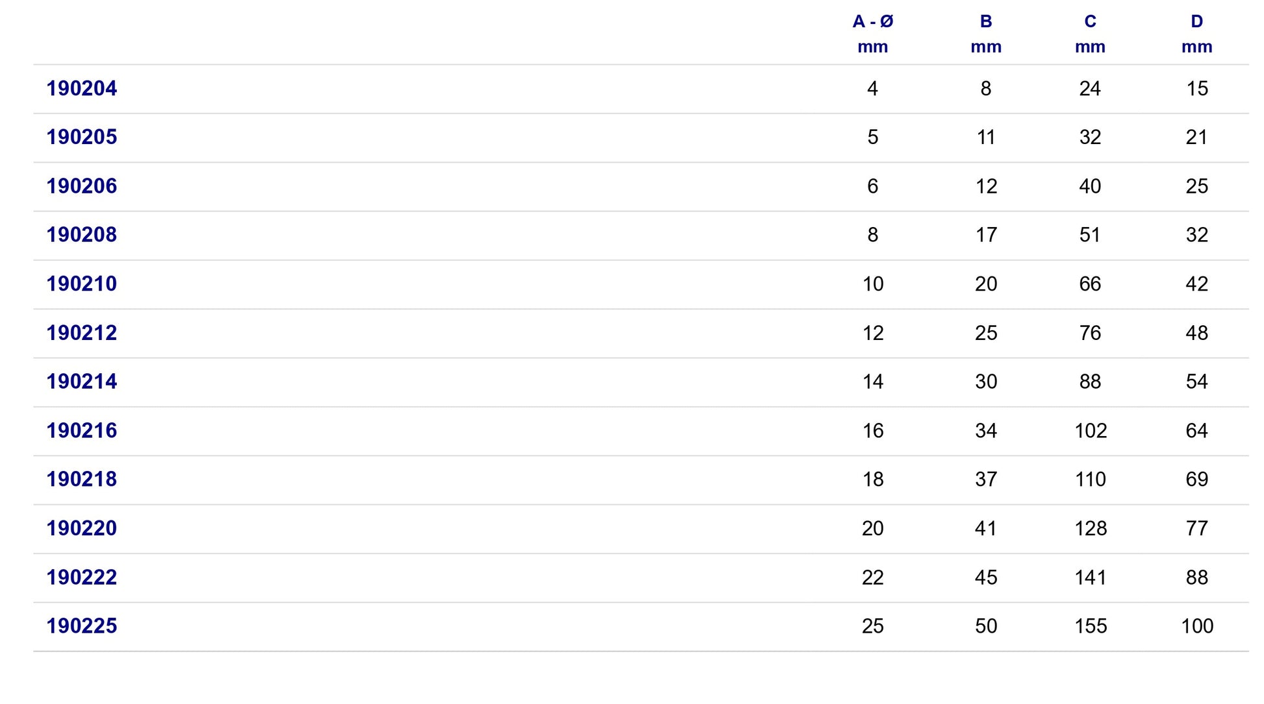
Task: Select the C value 155 cell
Action: pyautogui.click(x=1091, y=626)
